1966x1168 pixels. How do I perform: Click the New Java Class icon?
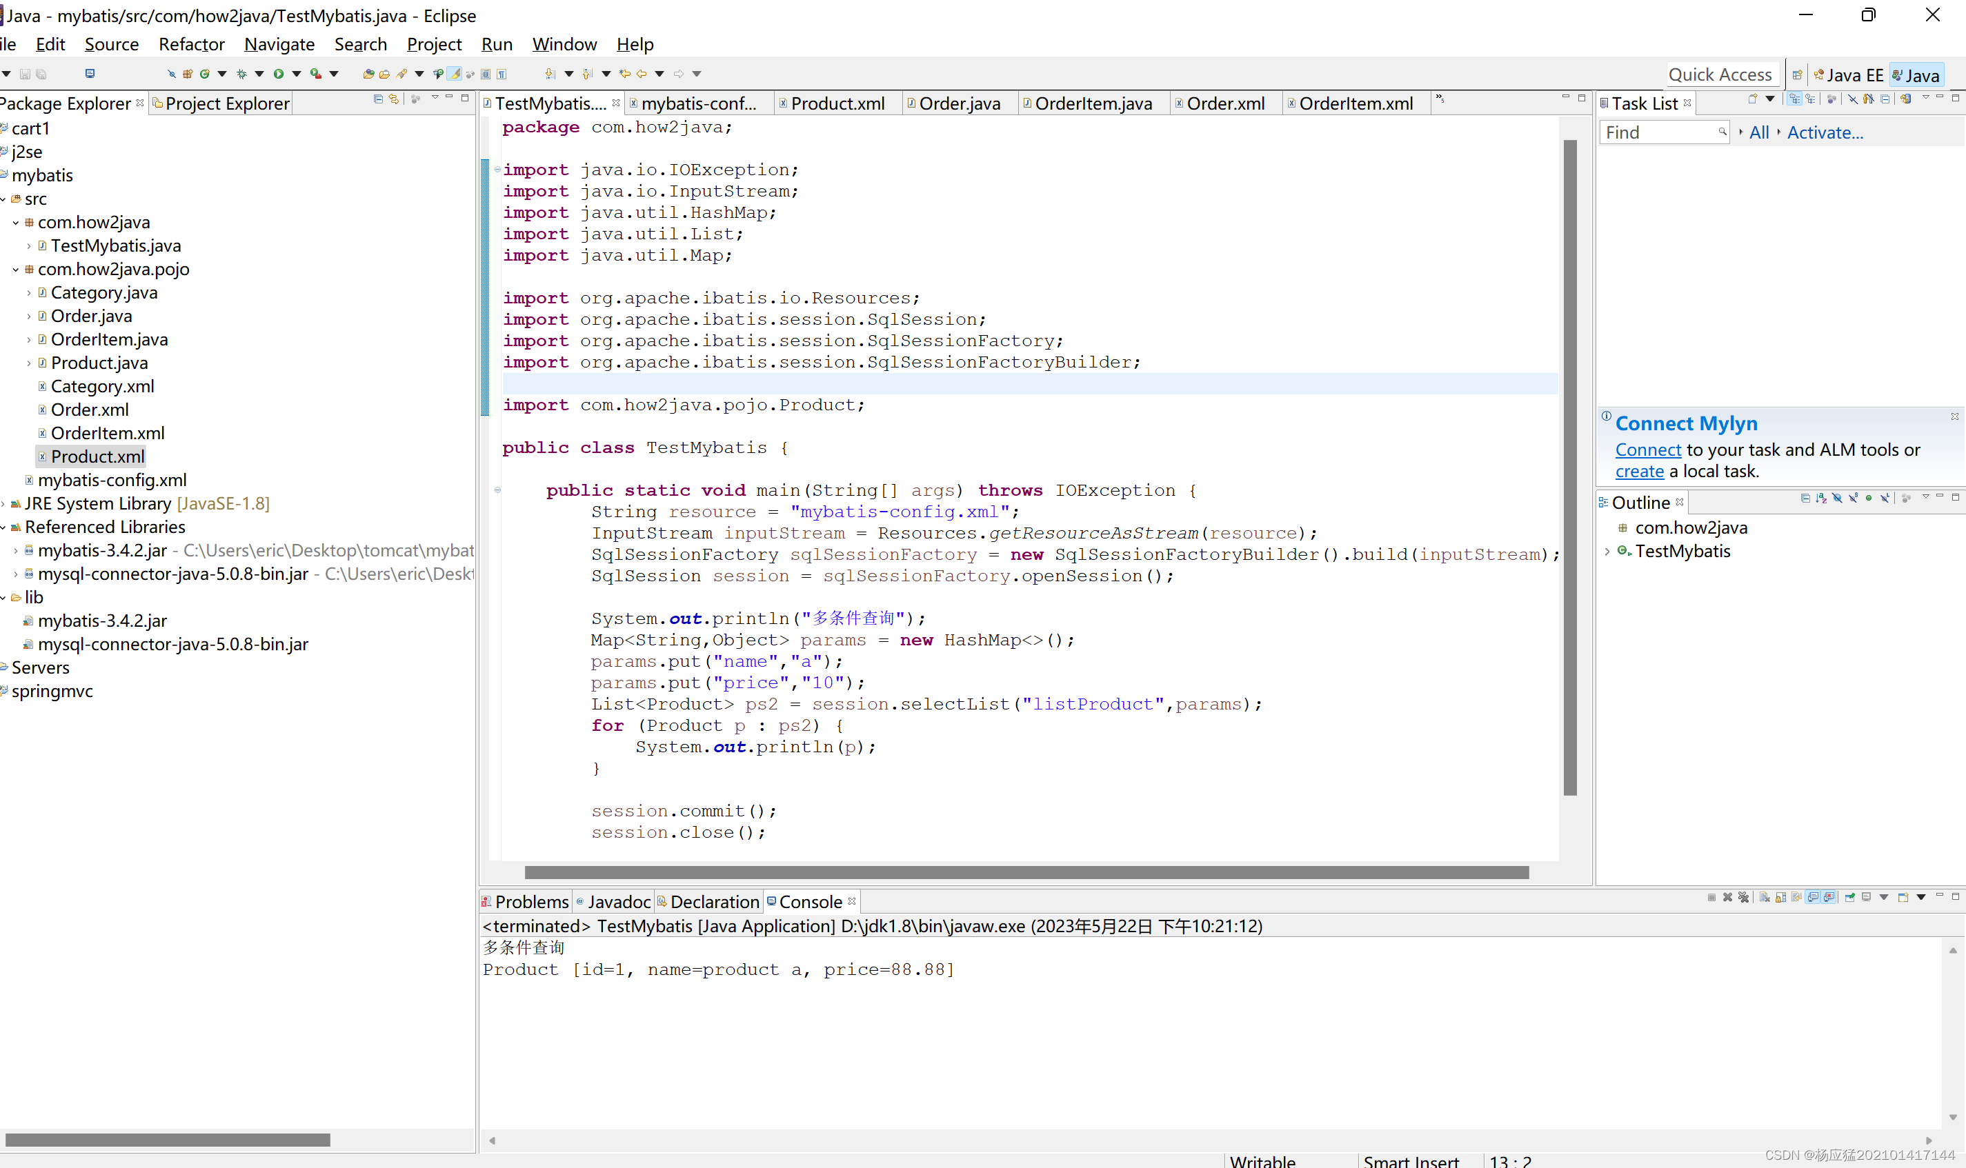205,74
